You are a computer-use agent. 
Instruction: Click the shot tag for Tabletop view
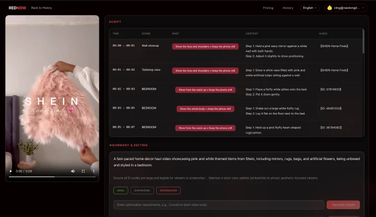(205, 71)
